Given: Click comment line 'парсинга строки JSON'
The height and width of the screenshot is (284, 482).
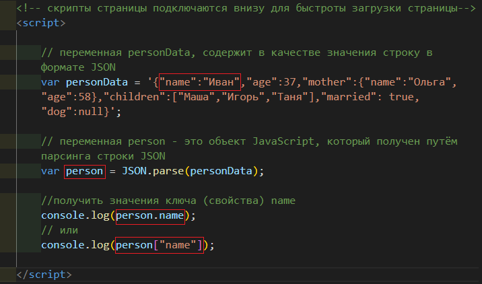Looking at the screenshot, I should coord(103,156).
